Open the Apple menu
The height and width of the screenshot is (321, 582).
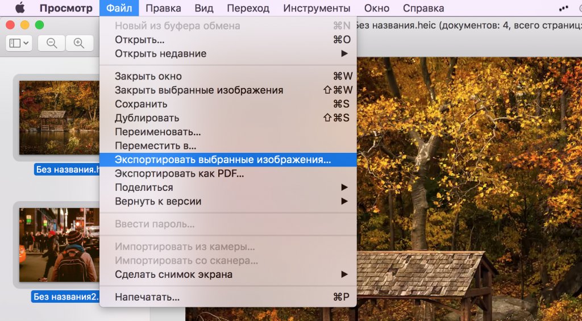tap(20, 8)
